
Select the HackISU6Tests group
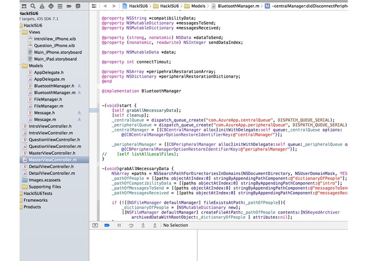coord(36,193)
